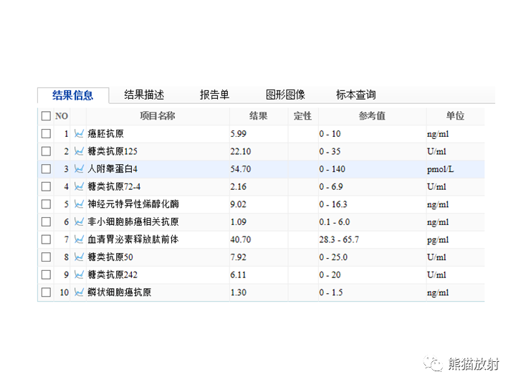The width and height of the screenshot is (516, 387).
Task: Click result value 2.16
Action: point(238,186)
